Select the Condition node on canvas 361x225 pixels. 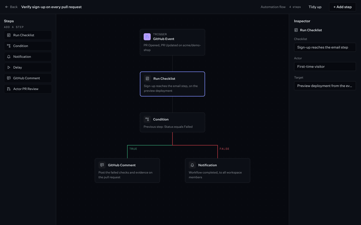point(172,122)
